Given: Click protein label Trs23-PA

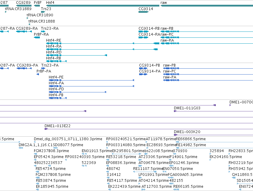Looking at the screenshot, I should [x=50, y=65].
